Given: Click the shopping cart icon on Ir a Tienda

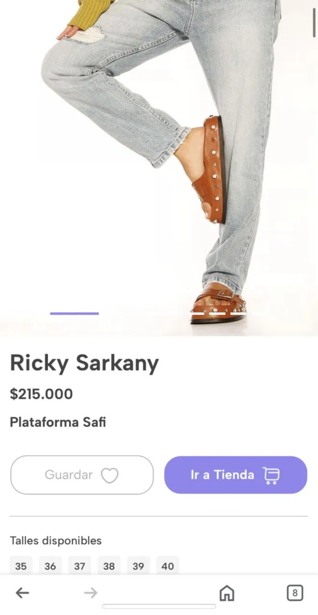Looking at the screenshot, I should (x=270, y=475).
